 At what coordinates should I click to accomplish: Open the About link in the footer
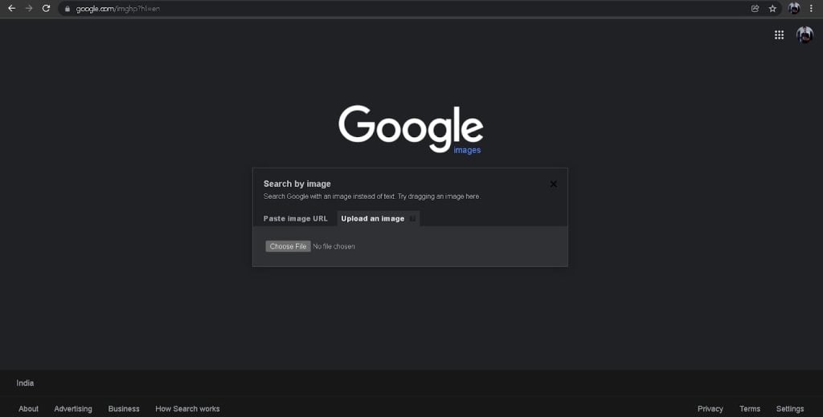[28, 409]
